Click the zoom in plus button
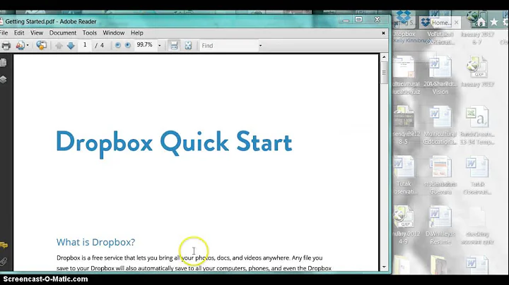 tap(128, 45)
